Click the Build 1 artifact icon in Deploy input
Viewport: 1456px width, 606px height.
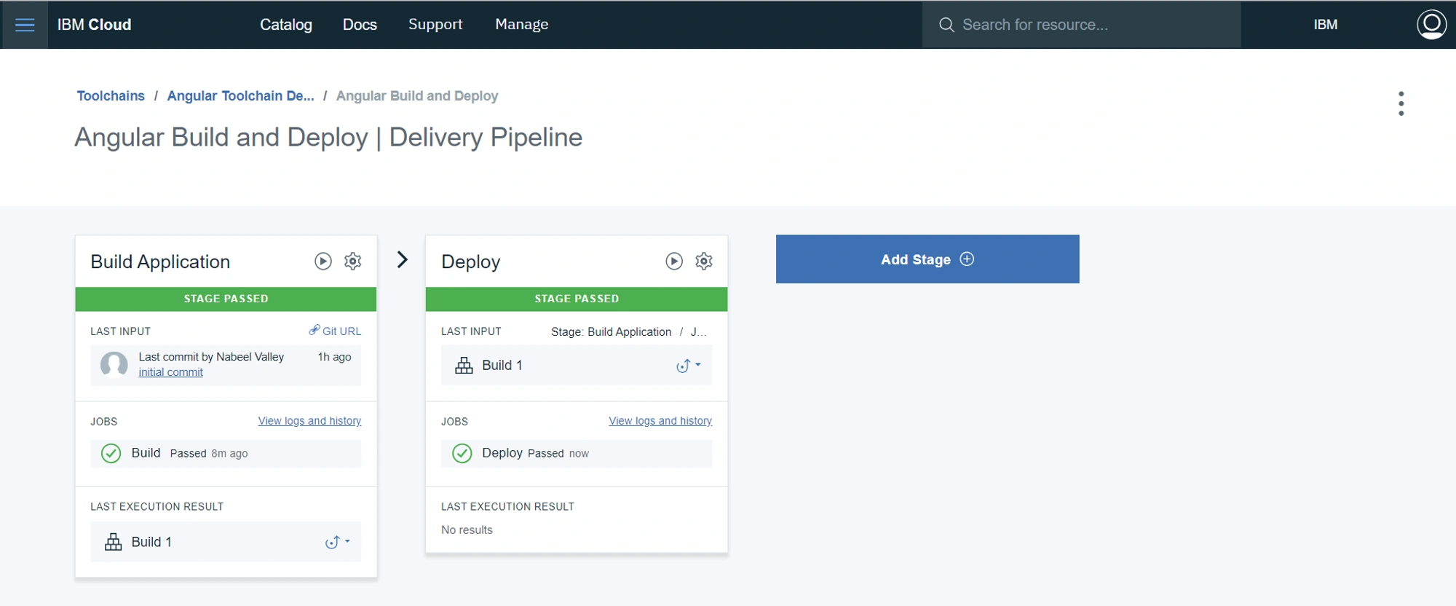(464, 365)
